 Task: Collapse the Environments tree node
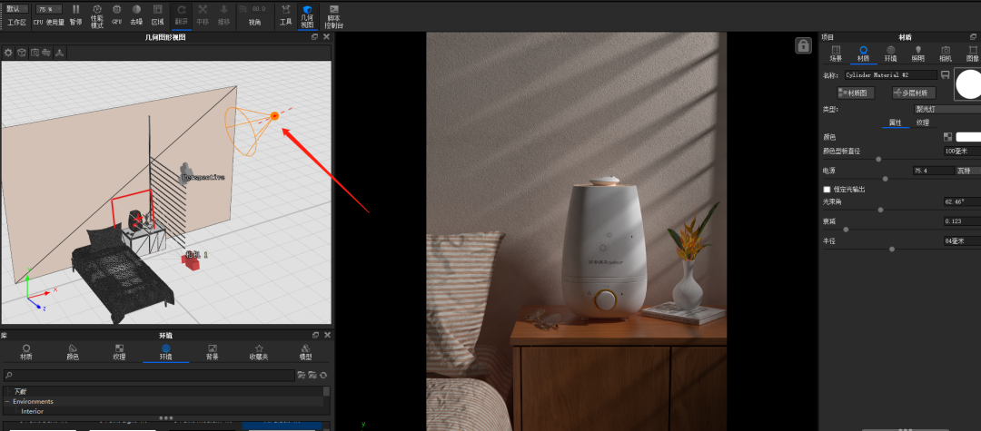click(7, 401)
